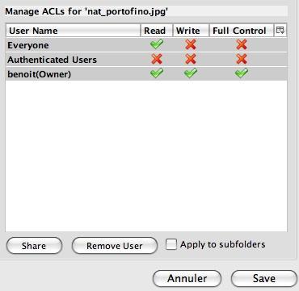Save the ACL changes
The height and width of the screenshot is (291, 299).
click(x=264, y=278)
